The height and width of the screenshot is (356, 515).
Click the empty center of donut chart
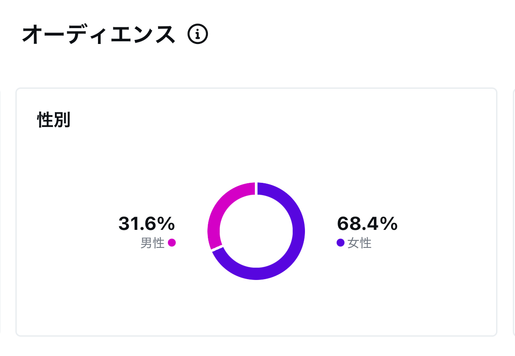click(x=256, y=231)
